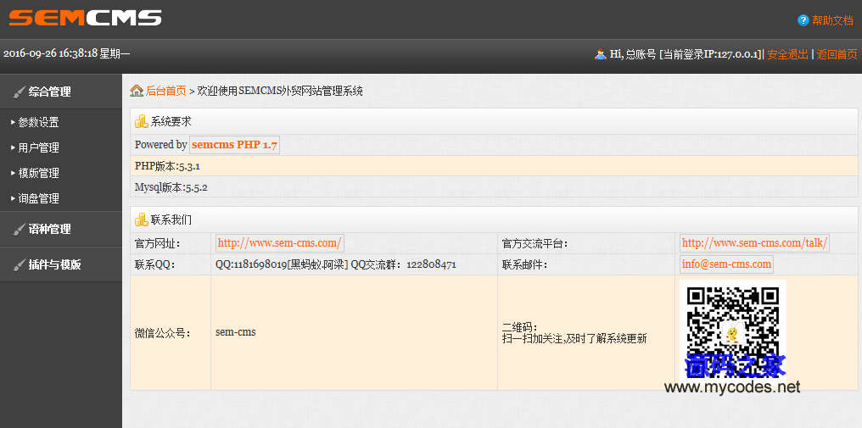
Task: Click the user avatar icon beside Hi
Action: [601, 54]
